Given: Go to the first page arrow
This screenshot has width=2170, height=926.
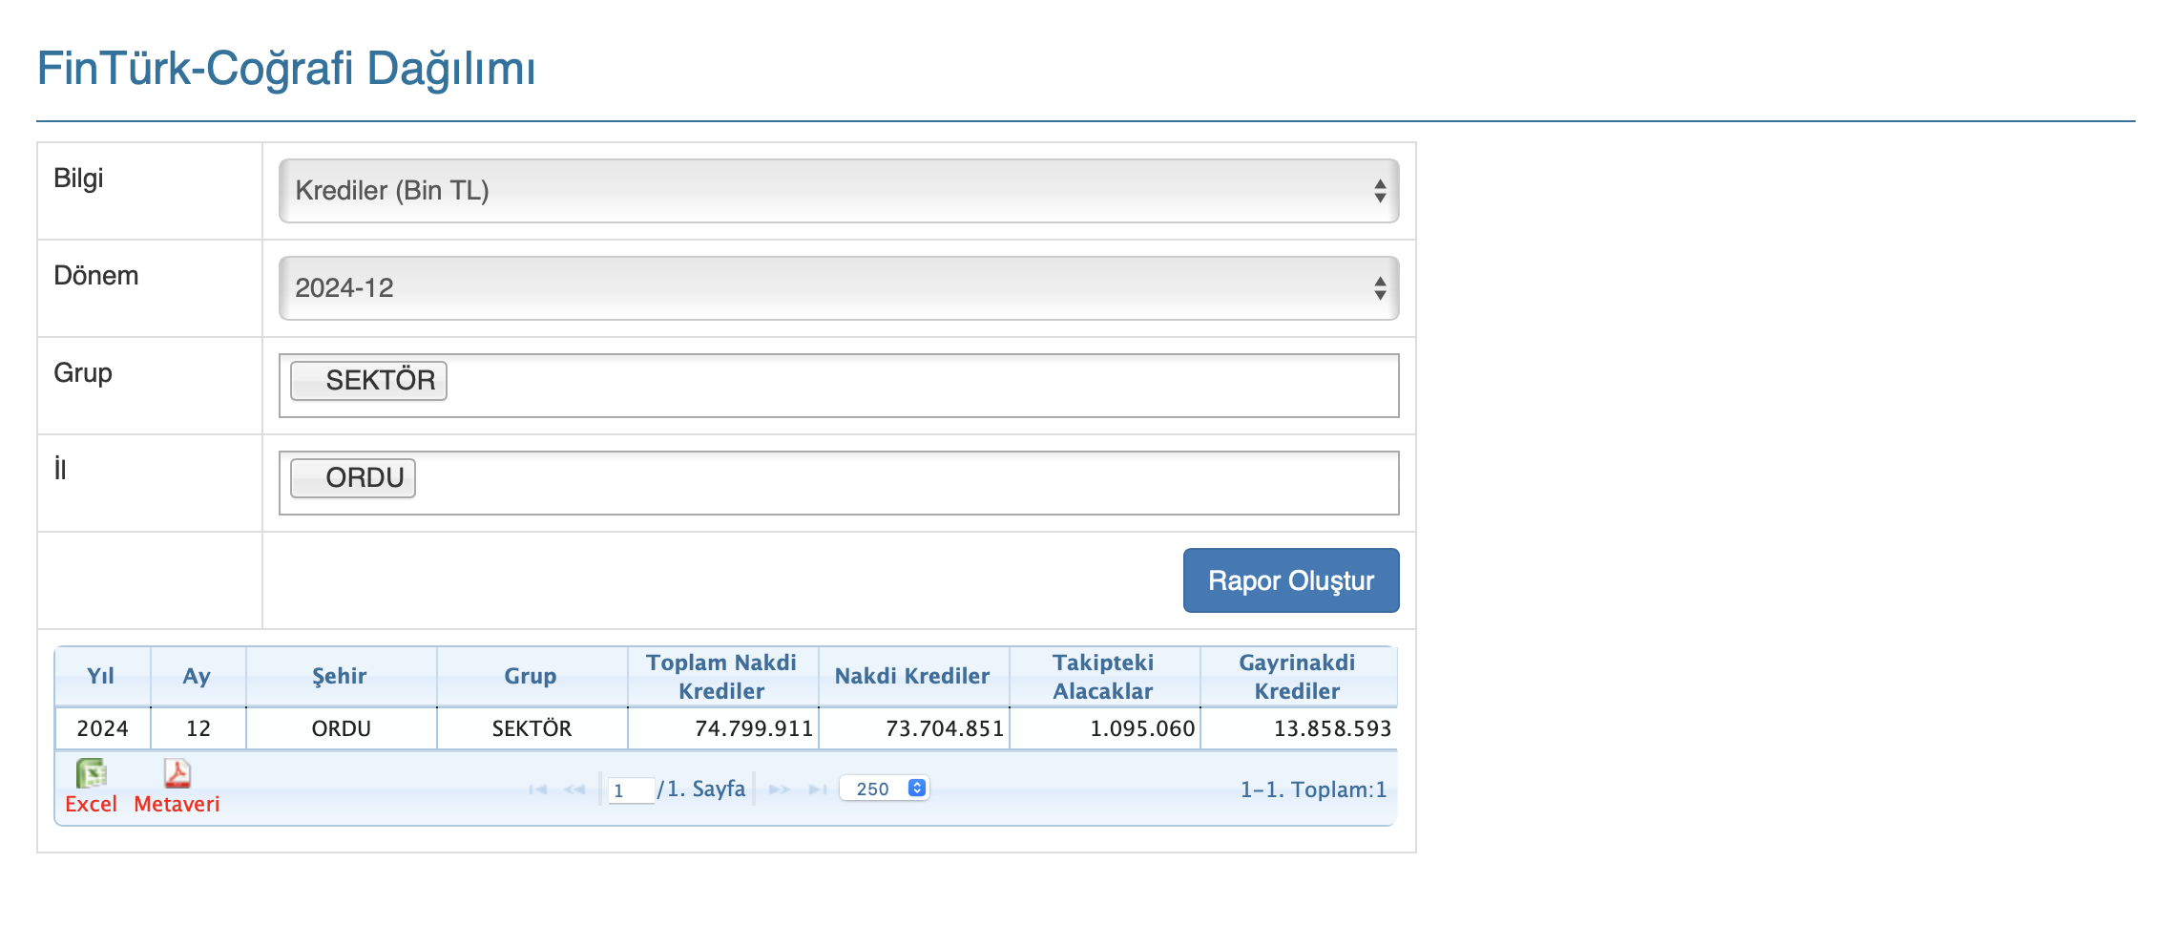Looking at the screenshot, I should (537, 789).
